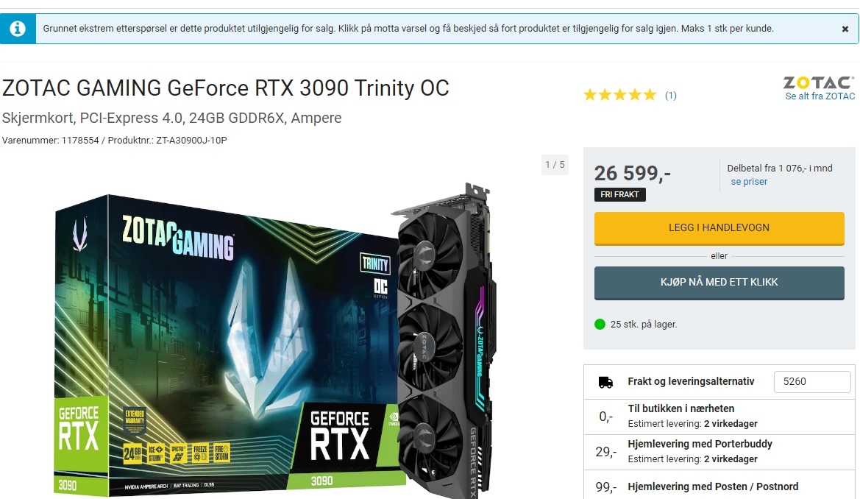The image size is (860, 499).
Task: Click the 'FRI FRAKT' badge
Action: [x=619, y=194]
